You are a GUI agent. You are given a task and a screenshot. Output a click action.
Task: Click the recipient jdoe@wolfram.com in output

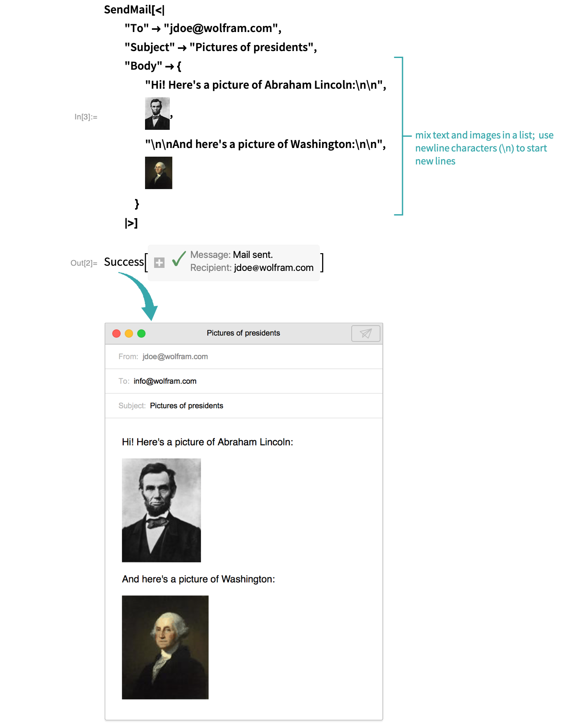tap(274, 268)
